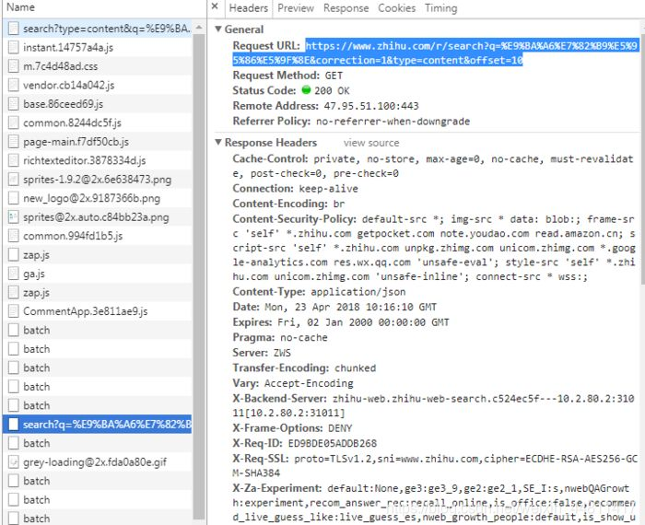Image resolution: width=645 pixels, height=525 pixels.
Task: Click the Date header value
Action: coord(350,307)
